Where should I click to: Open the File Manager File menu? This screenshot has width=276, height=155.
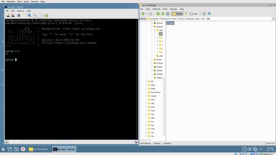tap(142, 9)
